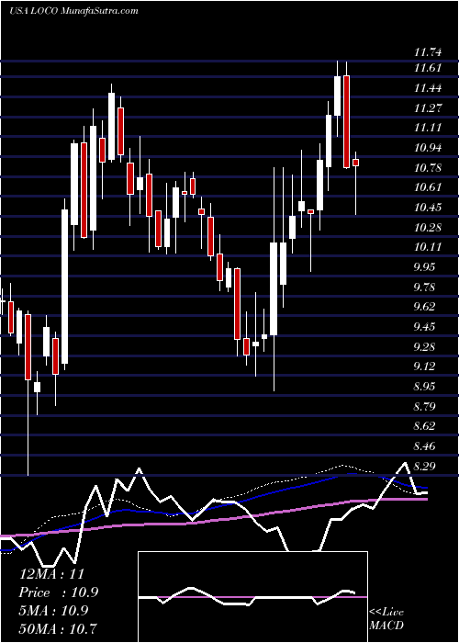Image resolution: width=459 pixels, height=643 pixels.
Task: Click the 10.45 price axis label
Action: (428, 207)
